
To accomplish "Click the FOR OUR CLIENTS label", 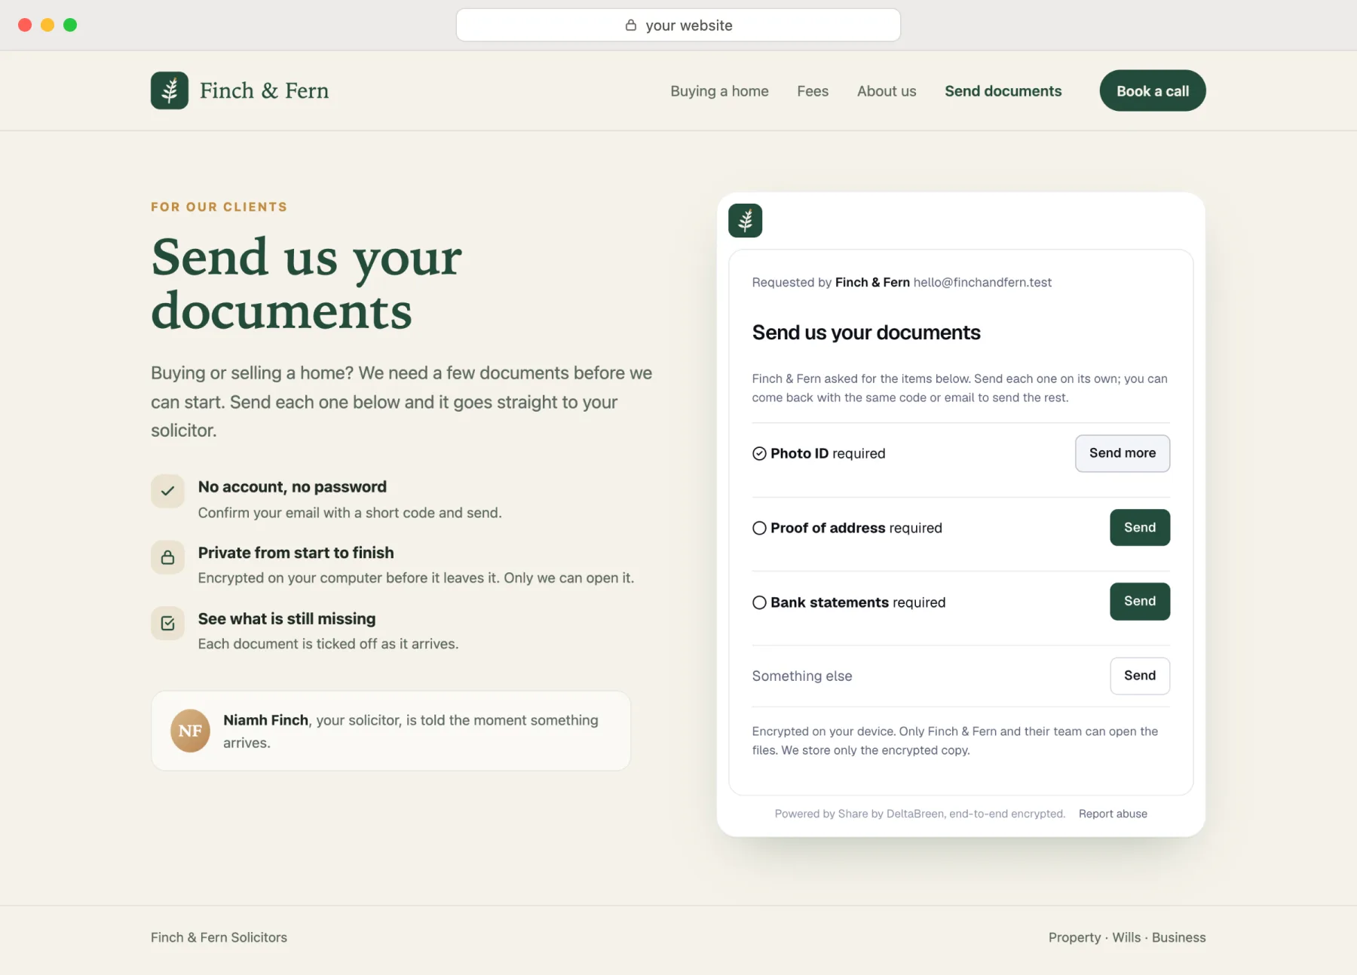I will point(219,207).
